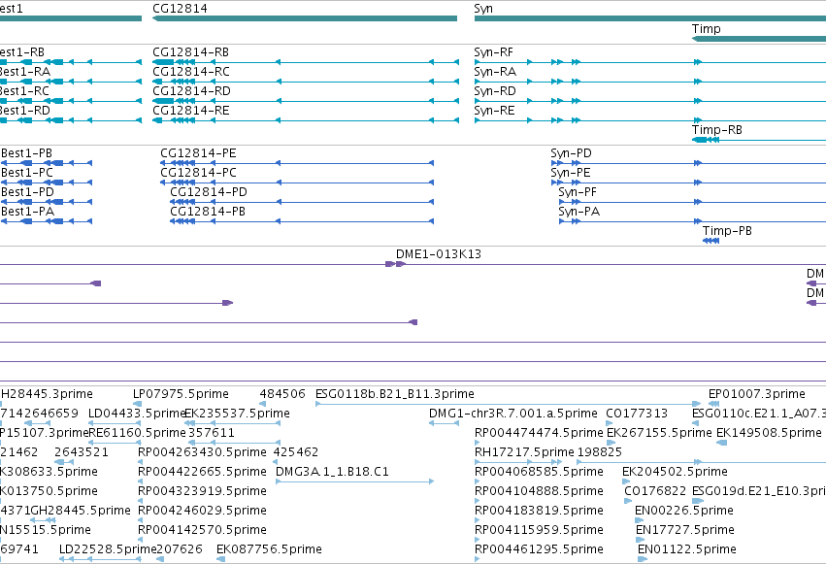This screenshot has height=564, width=826.
Task: Click the Syn-PA protein label
Action: (x=578, y=213)
